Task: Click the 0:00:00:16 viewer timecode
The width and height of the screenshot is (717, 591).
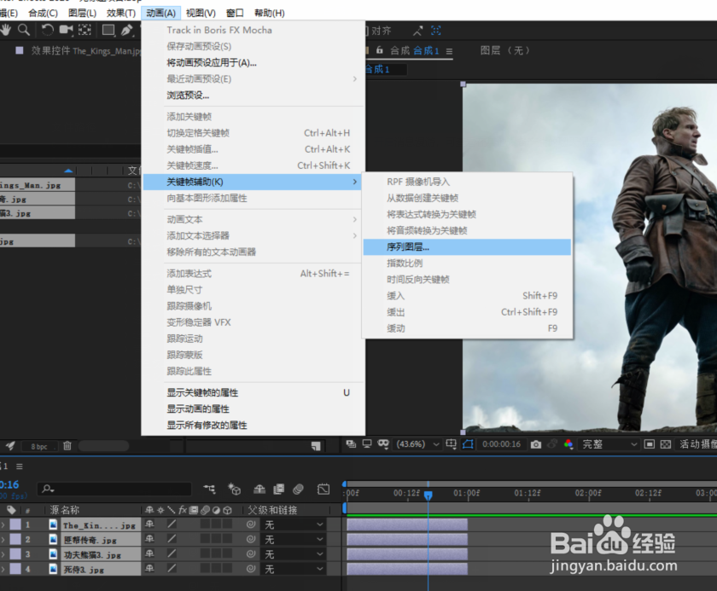Action: point(501,444)
